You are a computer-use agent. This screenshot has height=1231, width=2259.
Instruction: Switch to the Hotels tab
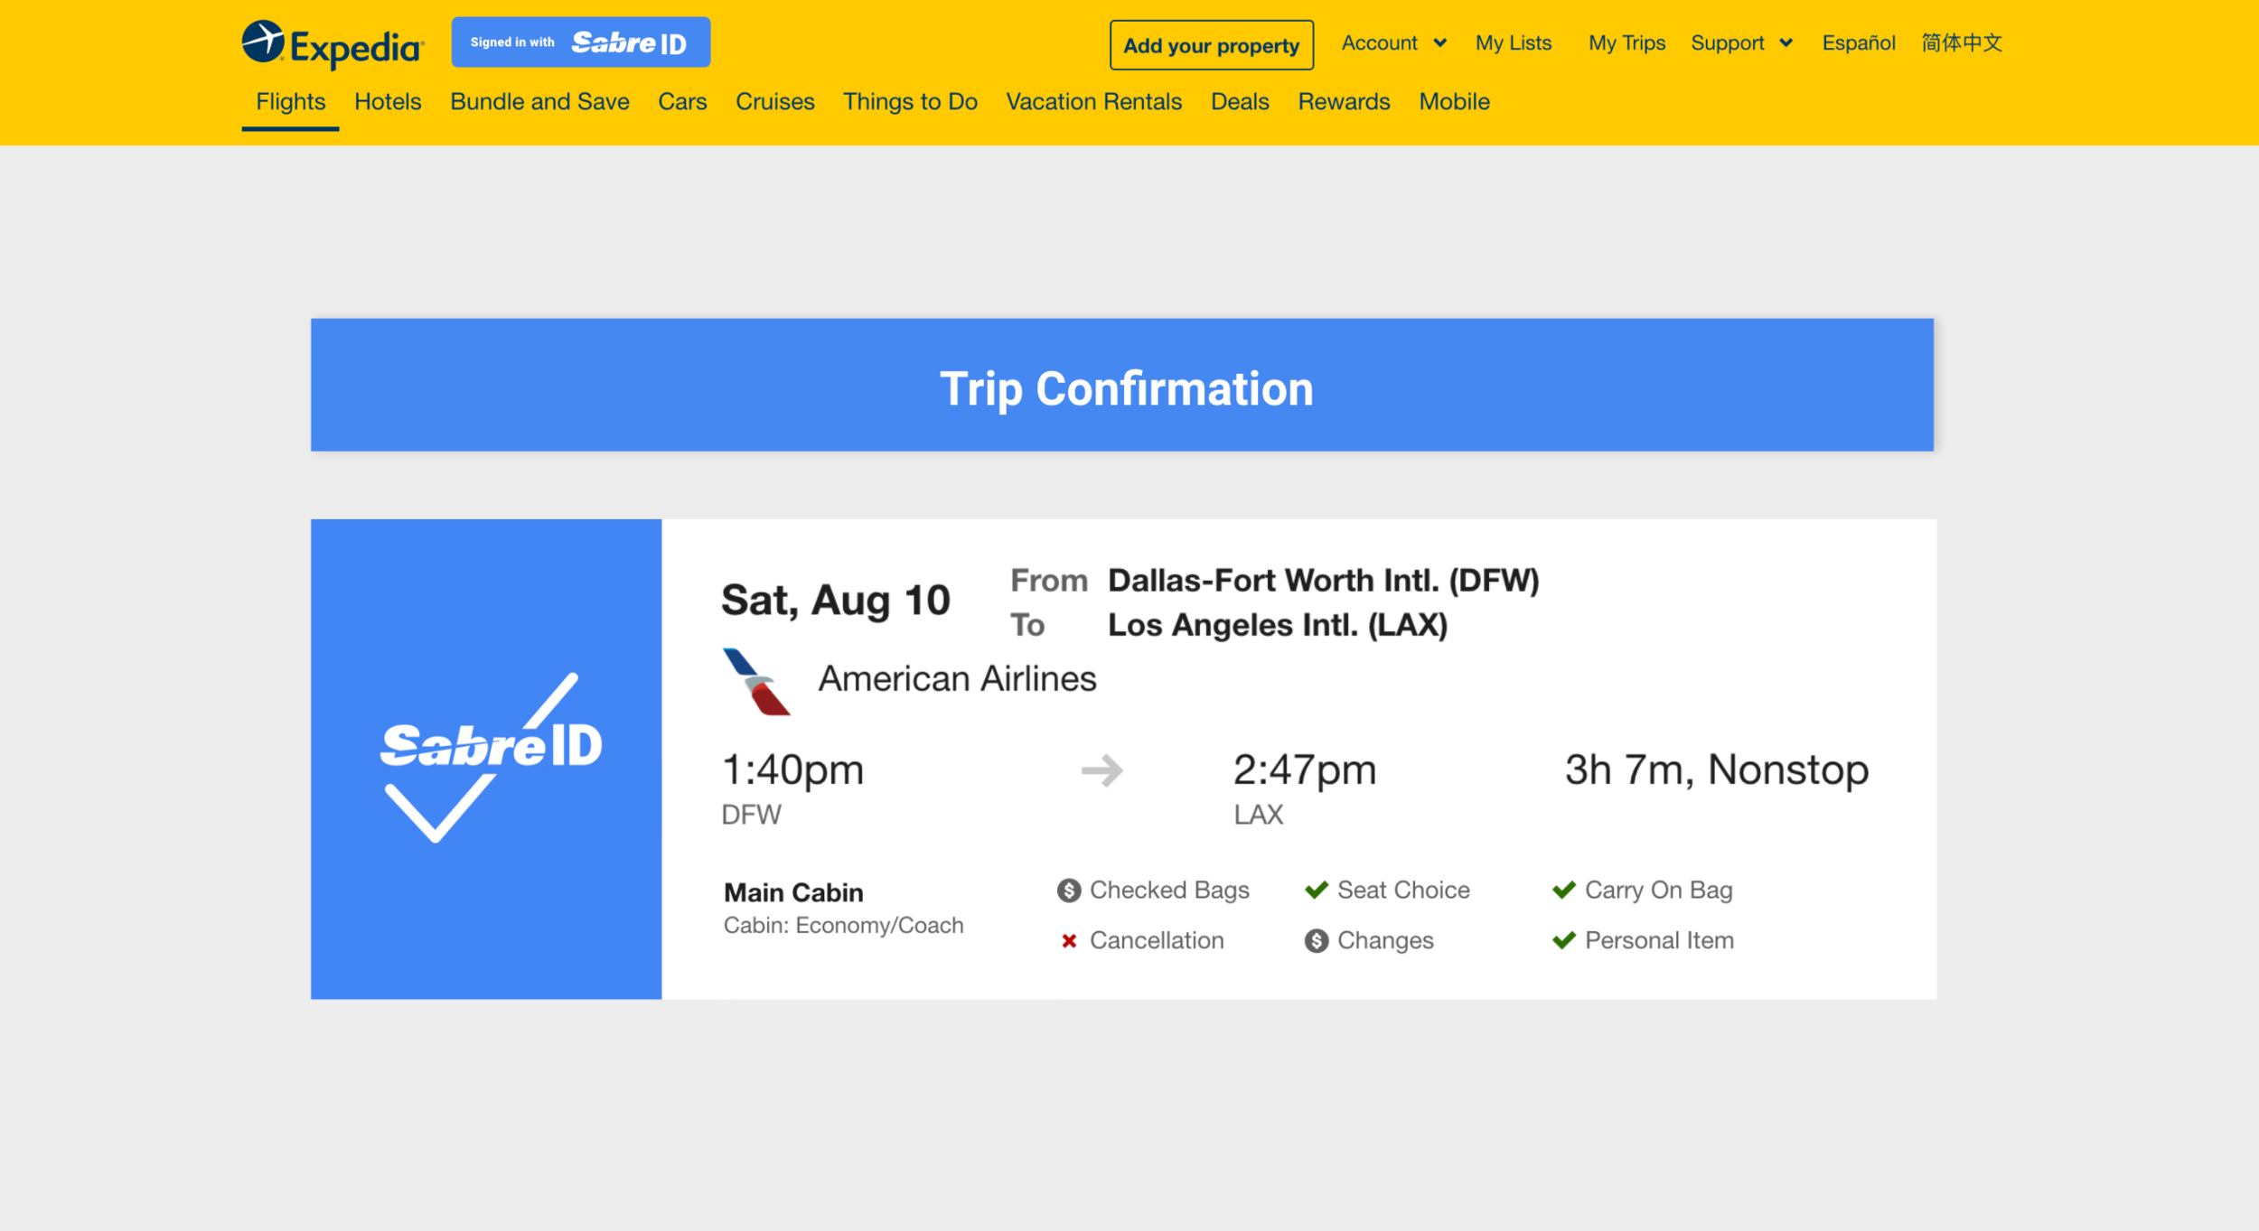point(388,102)
